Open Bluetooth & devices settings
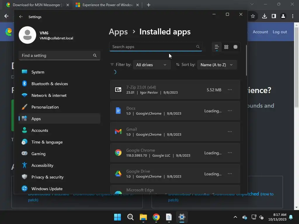This screenshot has height=224, width=299. coord(60,84)
